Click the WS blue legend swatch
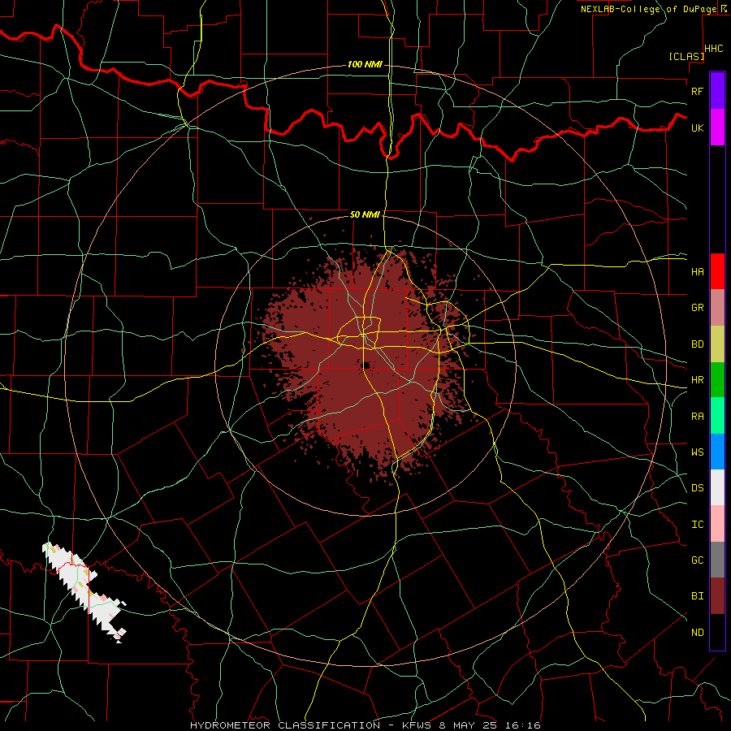Screen dimensions: 731x731 point(717,452)
